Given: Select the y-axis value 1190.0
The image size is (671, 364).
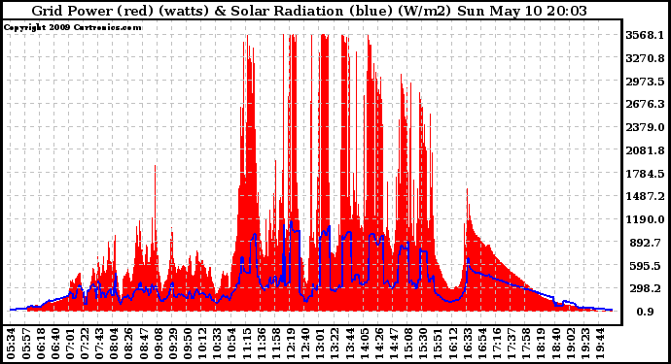Looking at the screenshot, I should 645,219.
